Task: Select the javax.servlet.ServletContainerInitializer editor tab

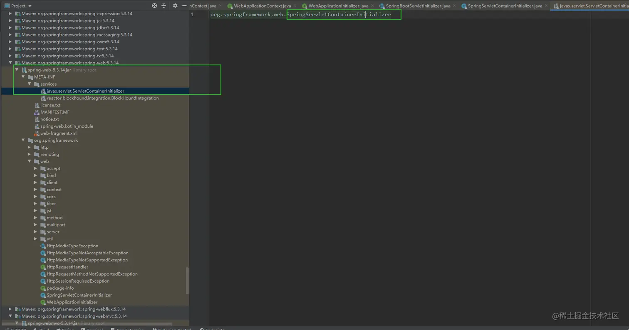Action: coord(589,6)
